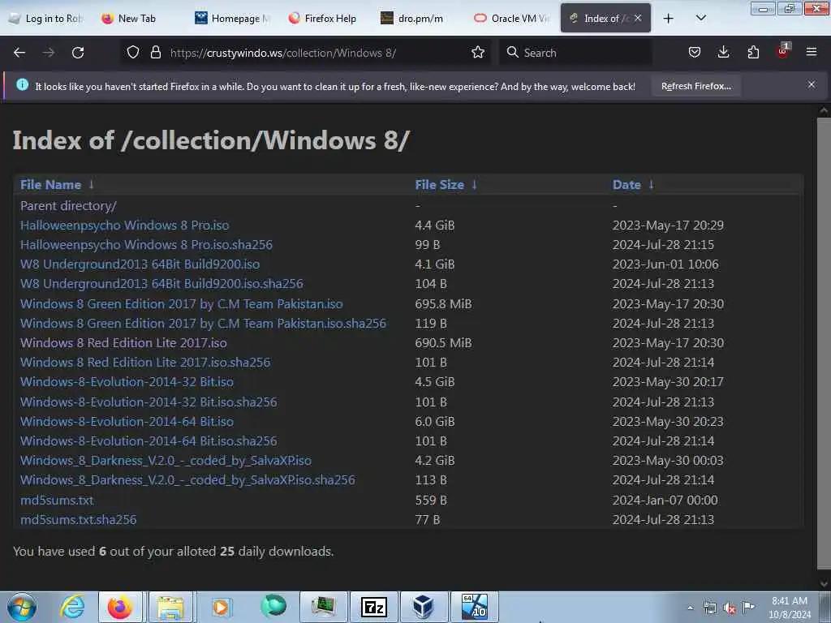Open the Firefox application menu
The image size is (831, 623).
pos(812,52)
